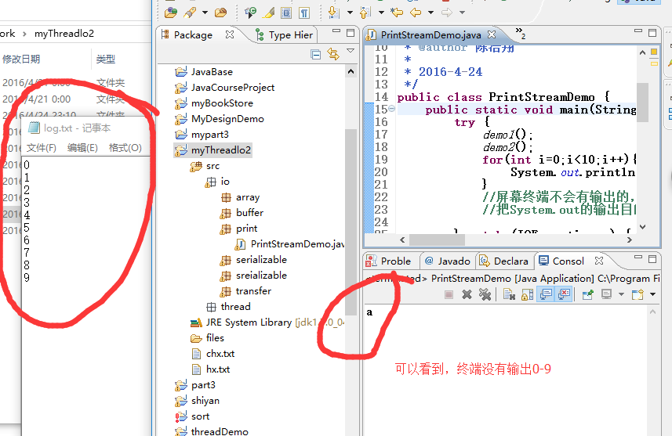Close the Console view tab
672x436 pixels.
599,261
